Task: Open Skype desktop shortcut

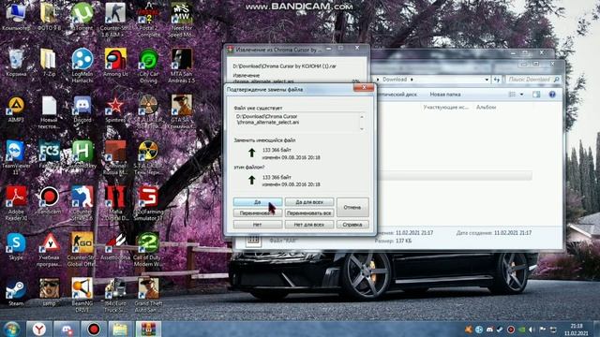Action: click(16, 247)
